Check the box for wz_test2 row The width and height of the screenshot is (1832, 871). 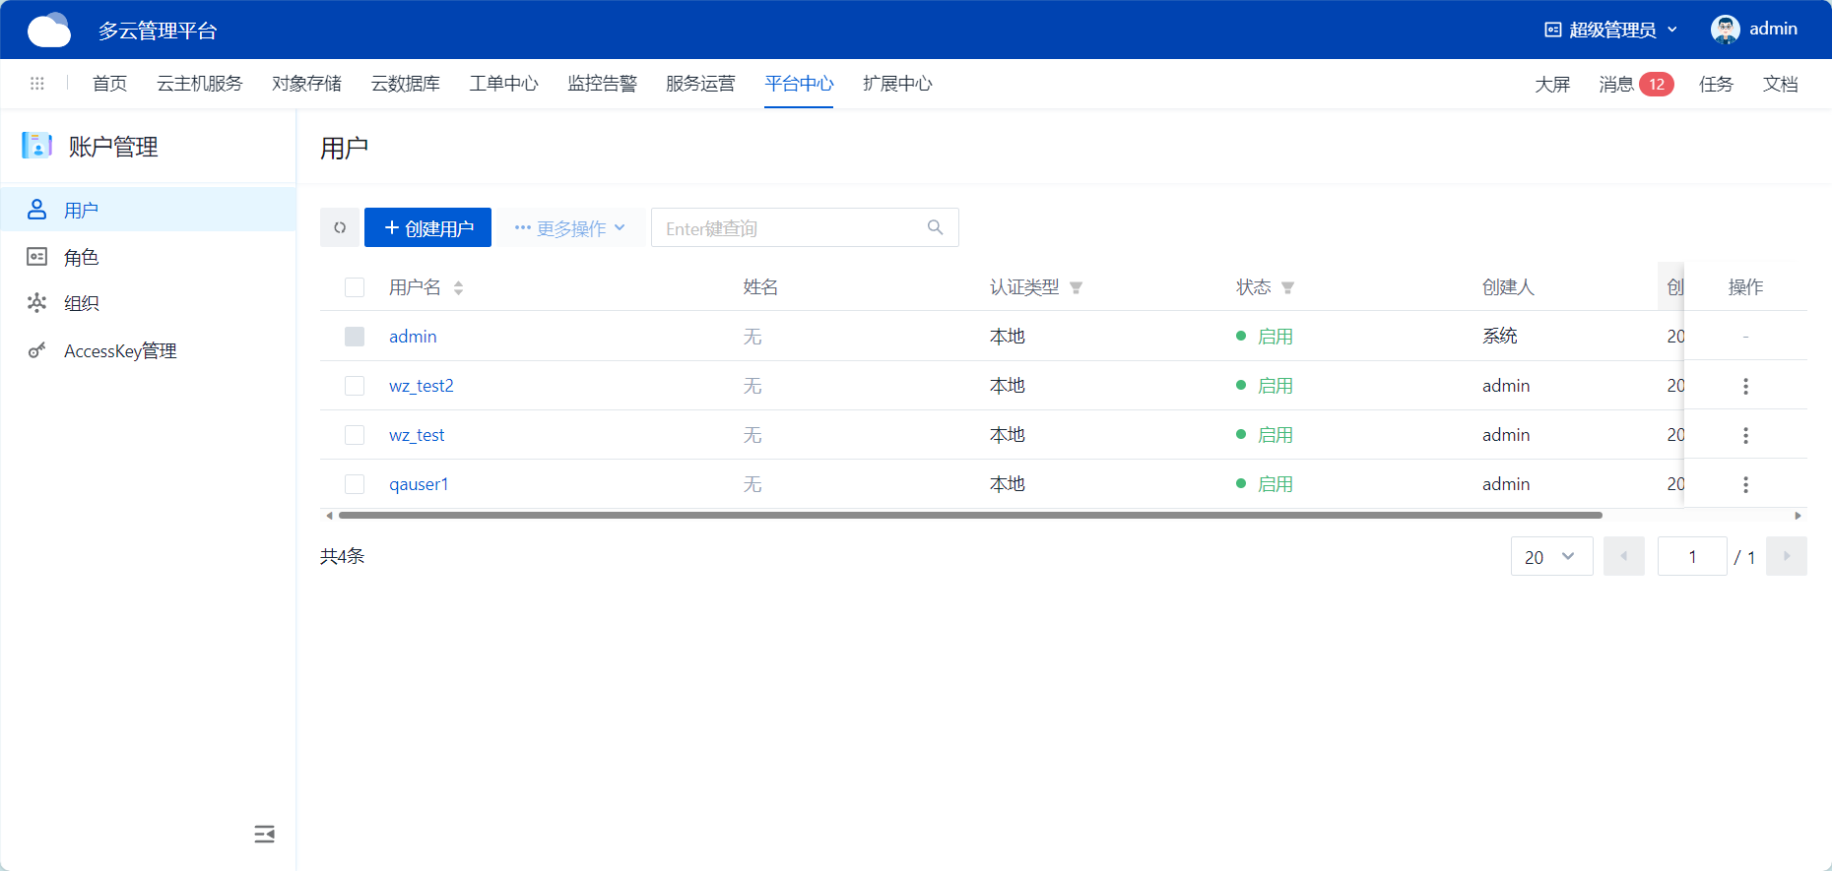(355, 386)
